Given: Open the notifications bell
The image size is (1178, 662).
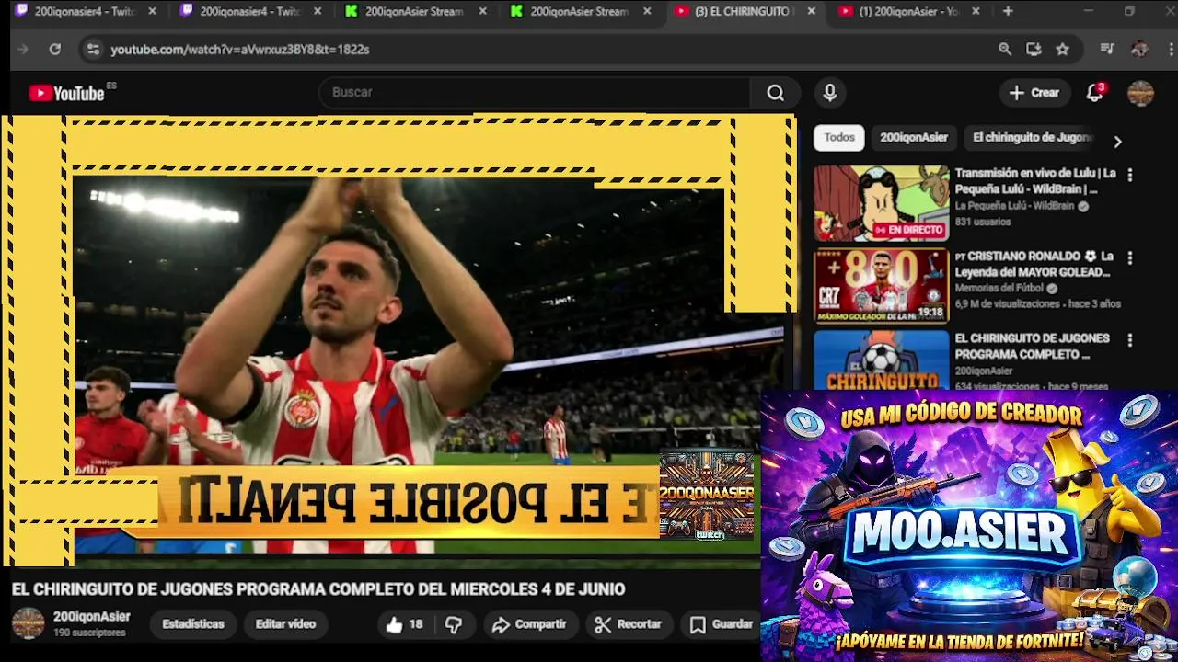Looking at the screenshot, I should tap(1094, 93).
